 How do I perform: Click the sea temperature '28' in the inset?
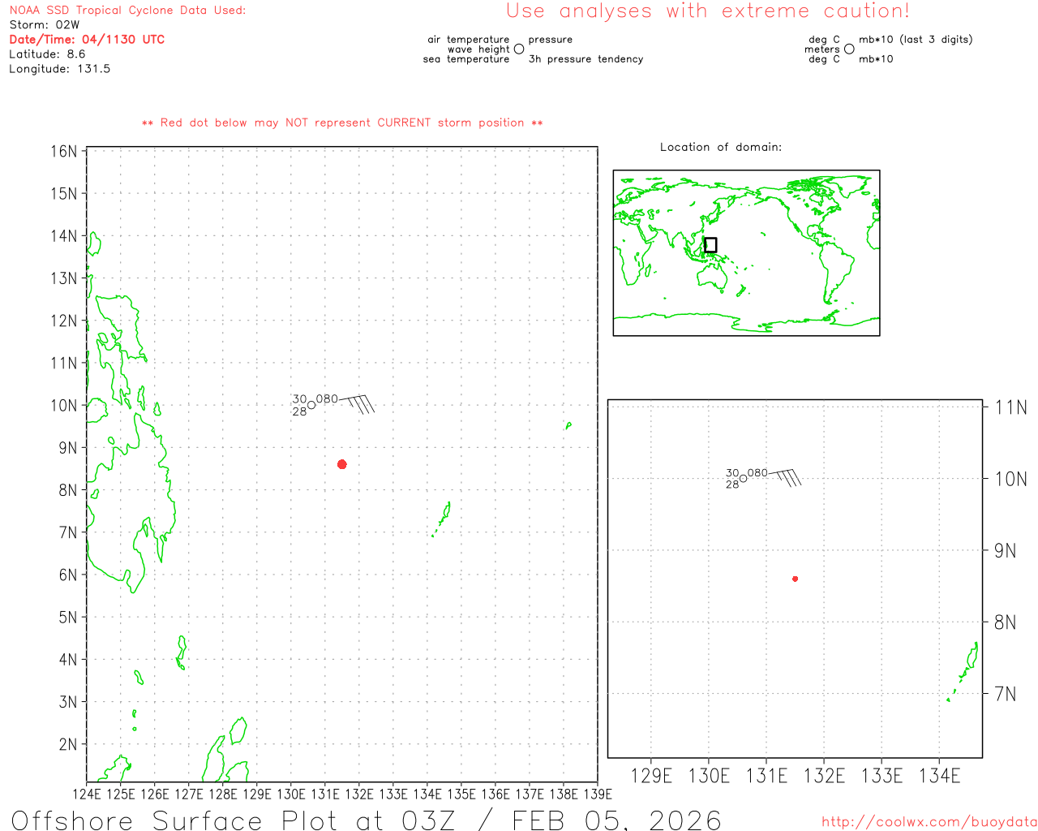point(732,484)
